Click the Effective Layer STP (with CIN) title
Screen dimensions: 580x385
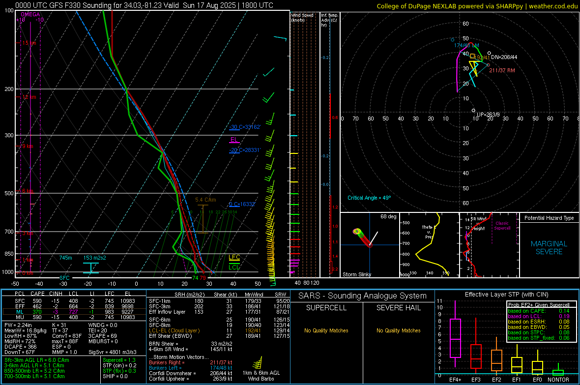(x=507, y=295)
